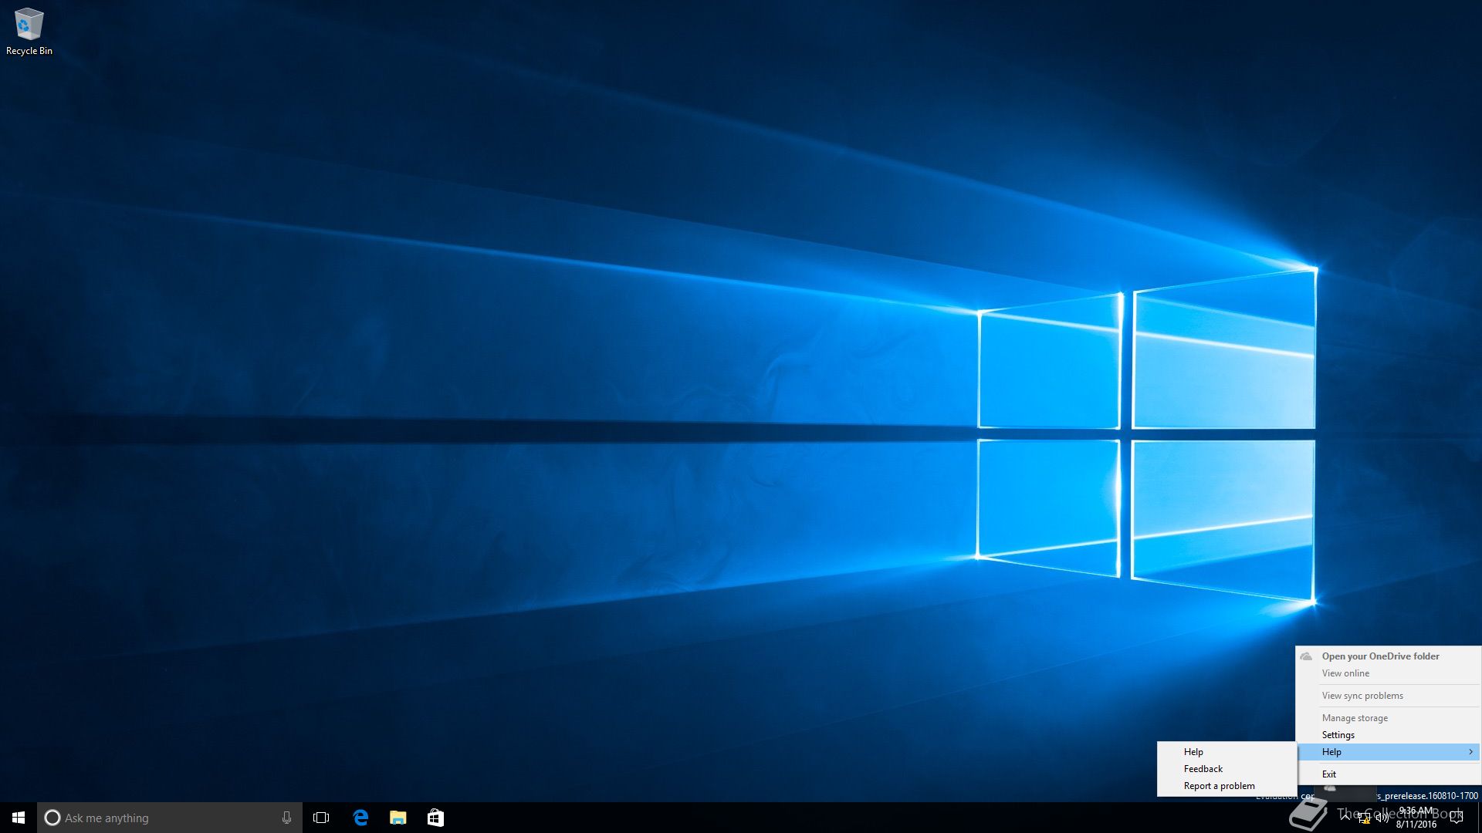Launch the Windows Store taskbar icon
The height and width of the screenshot is (833, 1482).
click(x=435, y=818)
